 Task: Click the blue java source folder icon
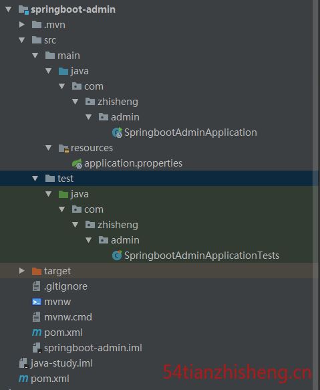pyautogui.click(x=63, y=71)
